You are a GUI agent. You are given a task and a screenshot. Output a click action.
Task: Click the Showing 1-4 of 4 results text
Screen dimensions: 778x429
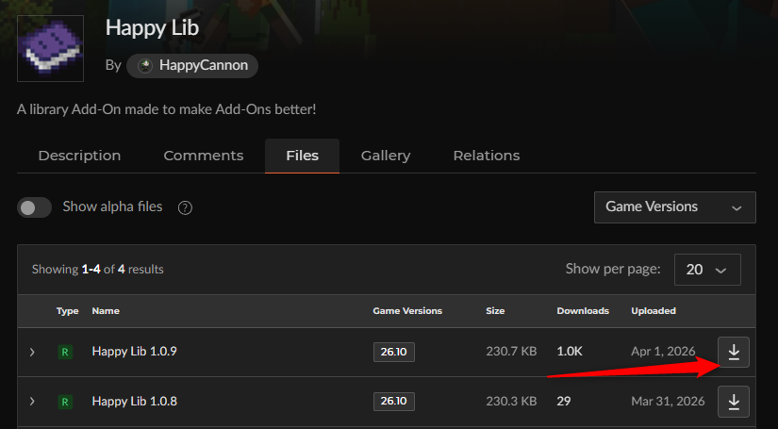click(98, 270)
